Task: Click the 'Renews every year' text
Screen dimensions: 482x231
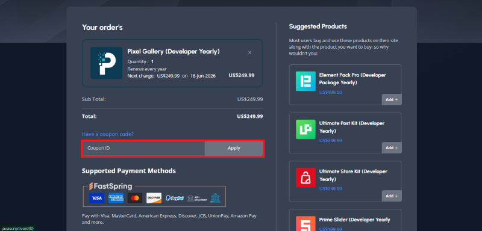Action: [147, 69]
